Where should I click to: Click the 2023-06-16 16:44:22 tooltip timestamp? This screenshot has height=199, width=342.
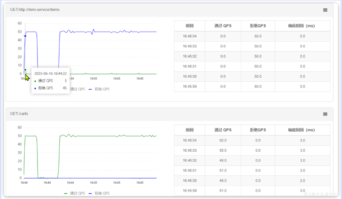(50, 74)
